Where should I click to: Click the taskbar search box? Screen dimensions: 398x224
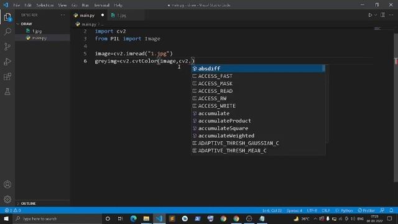point(57,218)
